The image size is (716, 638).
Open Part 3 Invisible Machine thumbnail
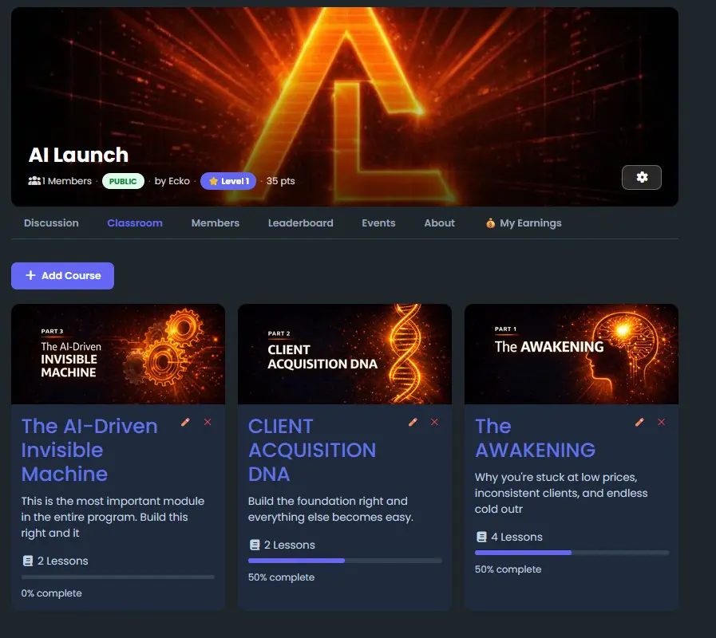[x=118, y=354]
